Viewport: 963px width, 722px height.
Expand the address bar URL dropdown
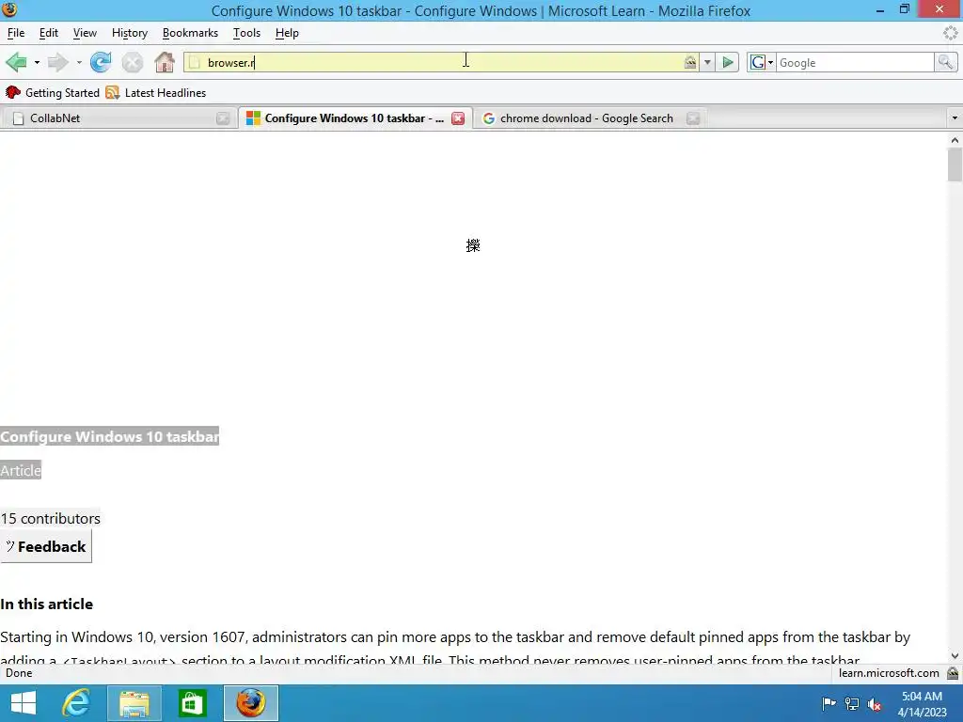point(707,62)
